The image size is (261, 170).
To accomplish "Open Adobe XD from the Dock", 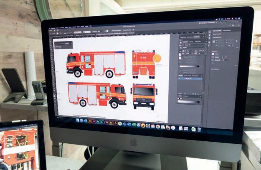I will point(107,123).
